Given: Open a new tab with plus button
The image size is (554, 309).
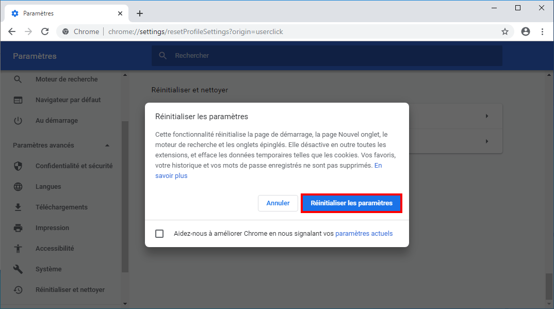Looking at the screenshot, I should [140, 13].
